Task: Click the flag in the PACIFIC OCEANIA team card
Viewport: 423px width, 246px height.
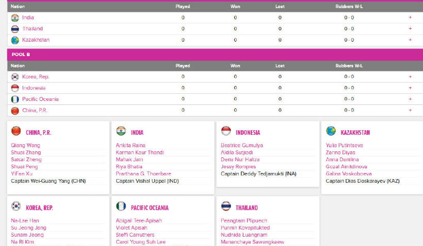Action: click(121, 206)
